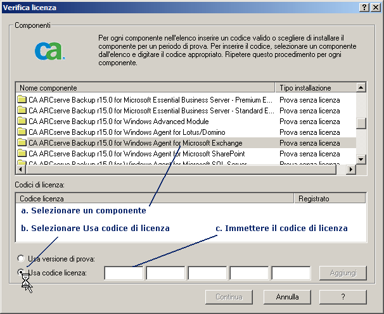This screenshot has height=314, width=384.
Task: Select the Essential Business Server Premium row
Action: [186, 100]
